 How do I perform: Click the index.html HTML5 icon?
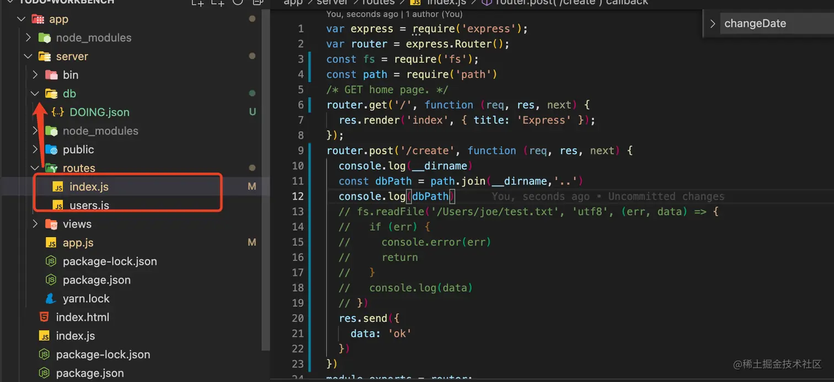click(x=44, y=317)
